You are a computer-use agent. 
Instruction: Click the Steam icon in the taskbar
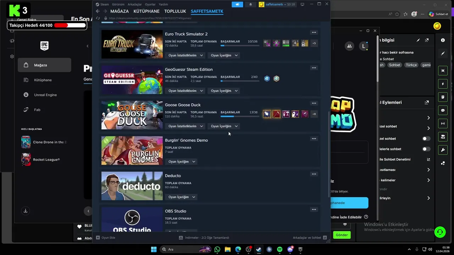point(259,249)
